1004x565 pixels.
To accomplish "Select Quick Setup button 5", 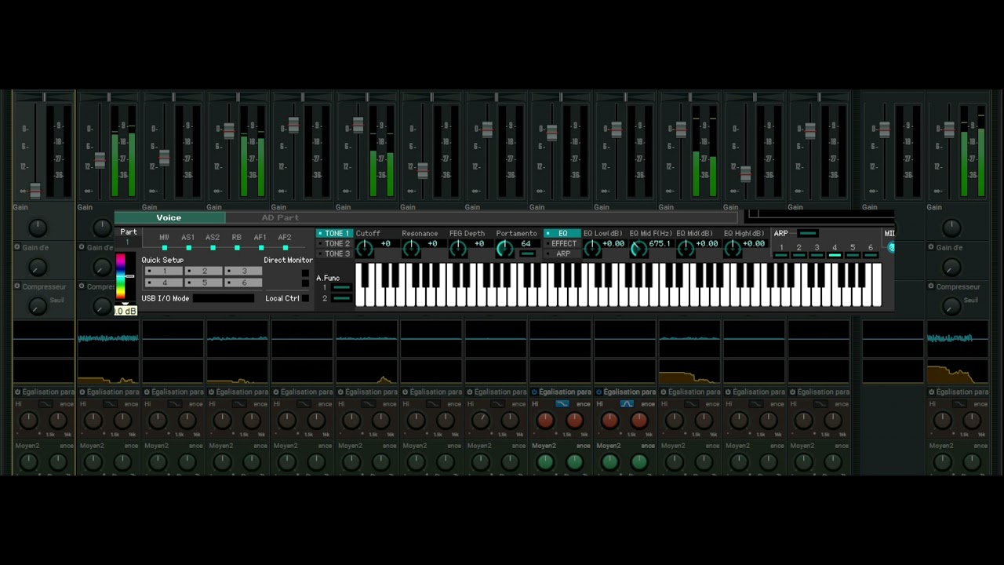I will pyautogui.click(x=204, y=282).
